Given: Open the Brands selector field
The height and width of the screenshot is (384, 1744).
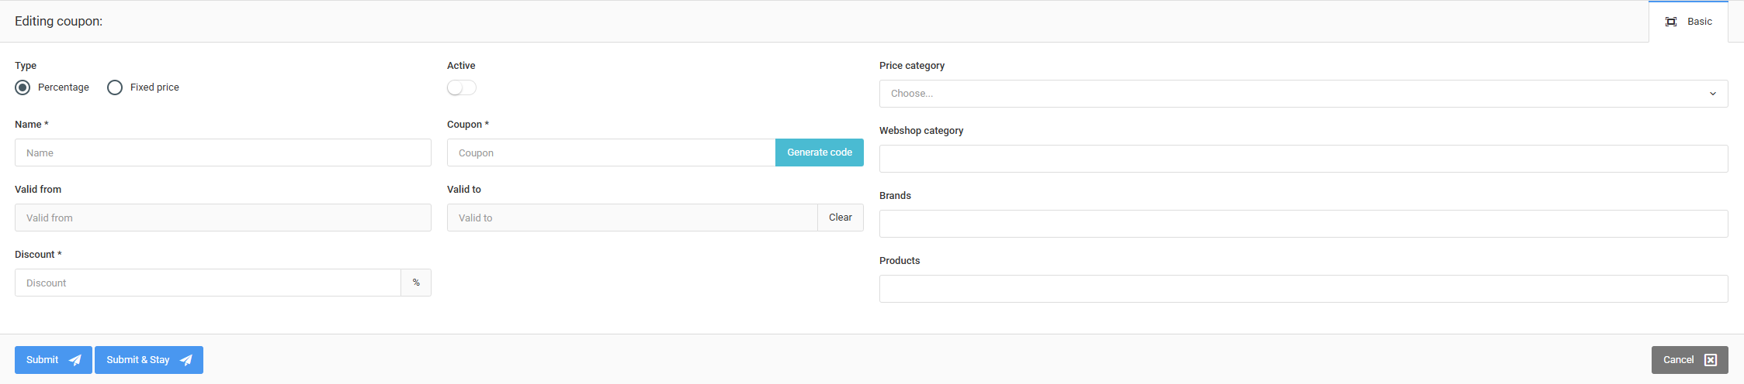Looking at the screenshot, I should click(x=1303, y=224).
